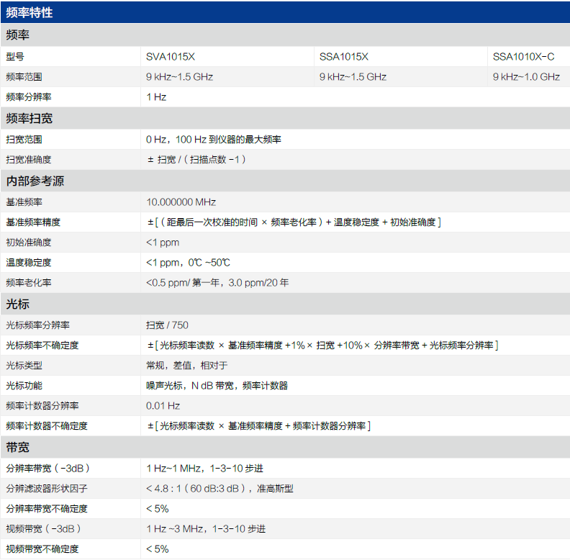Click the 频率特性 blue header title
This screenshot has width=570, height=560.
[29, 13]
